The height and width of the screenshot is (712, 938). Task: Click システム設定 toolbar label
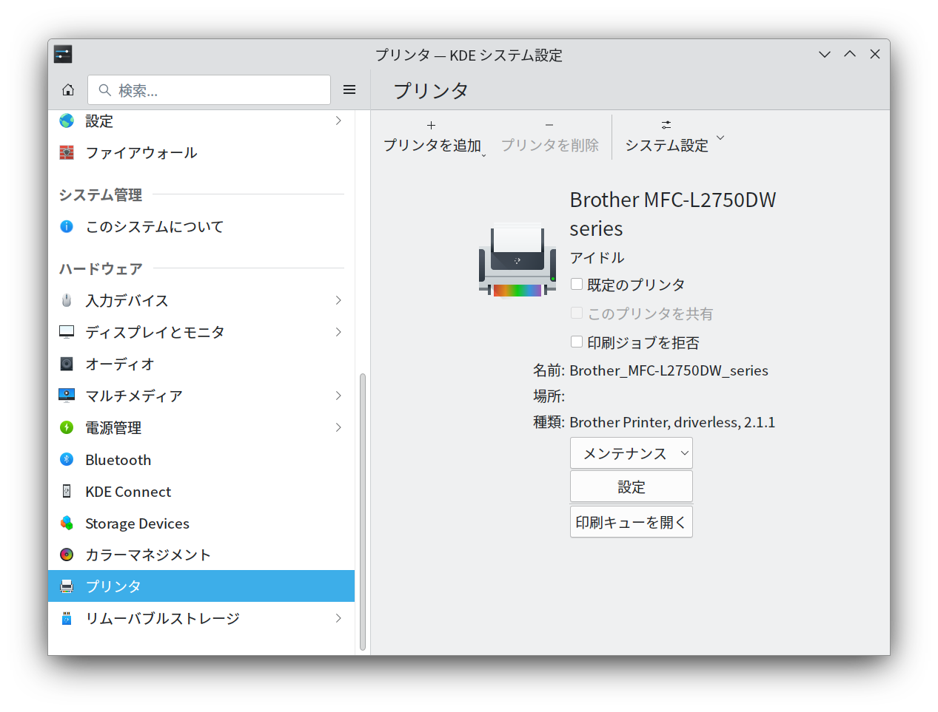click(x=666, y=146)
